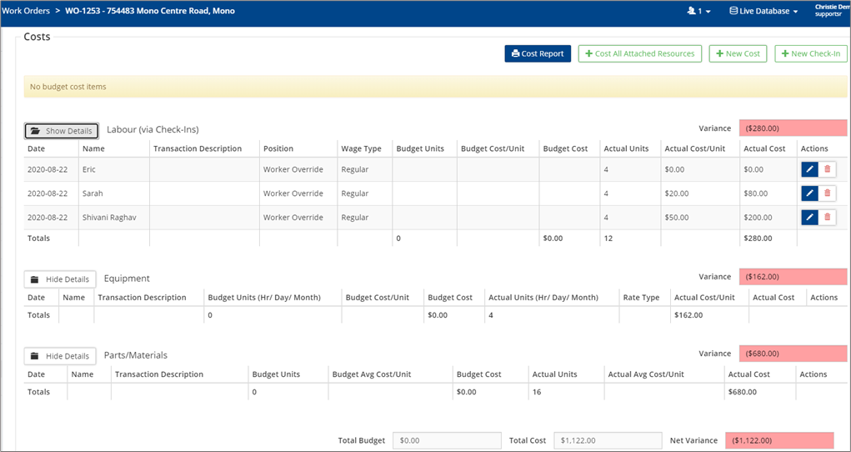This screenshot has width=851, height=452.
Task: Collapse the Parts/Materials details
Action: pyautogui.click(x=60, y=356)
